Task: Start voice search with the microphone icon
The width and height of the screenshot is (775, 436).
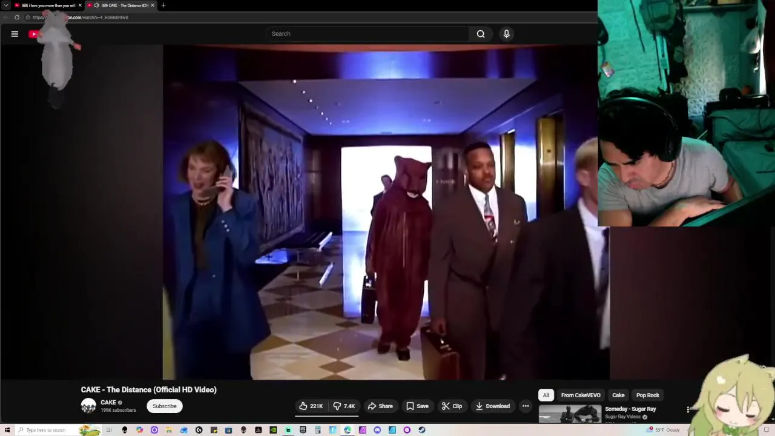Action: [507, 34]
